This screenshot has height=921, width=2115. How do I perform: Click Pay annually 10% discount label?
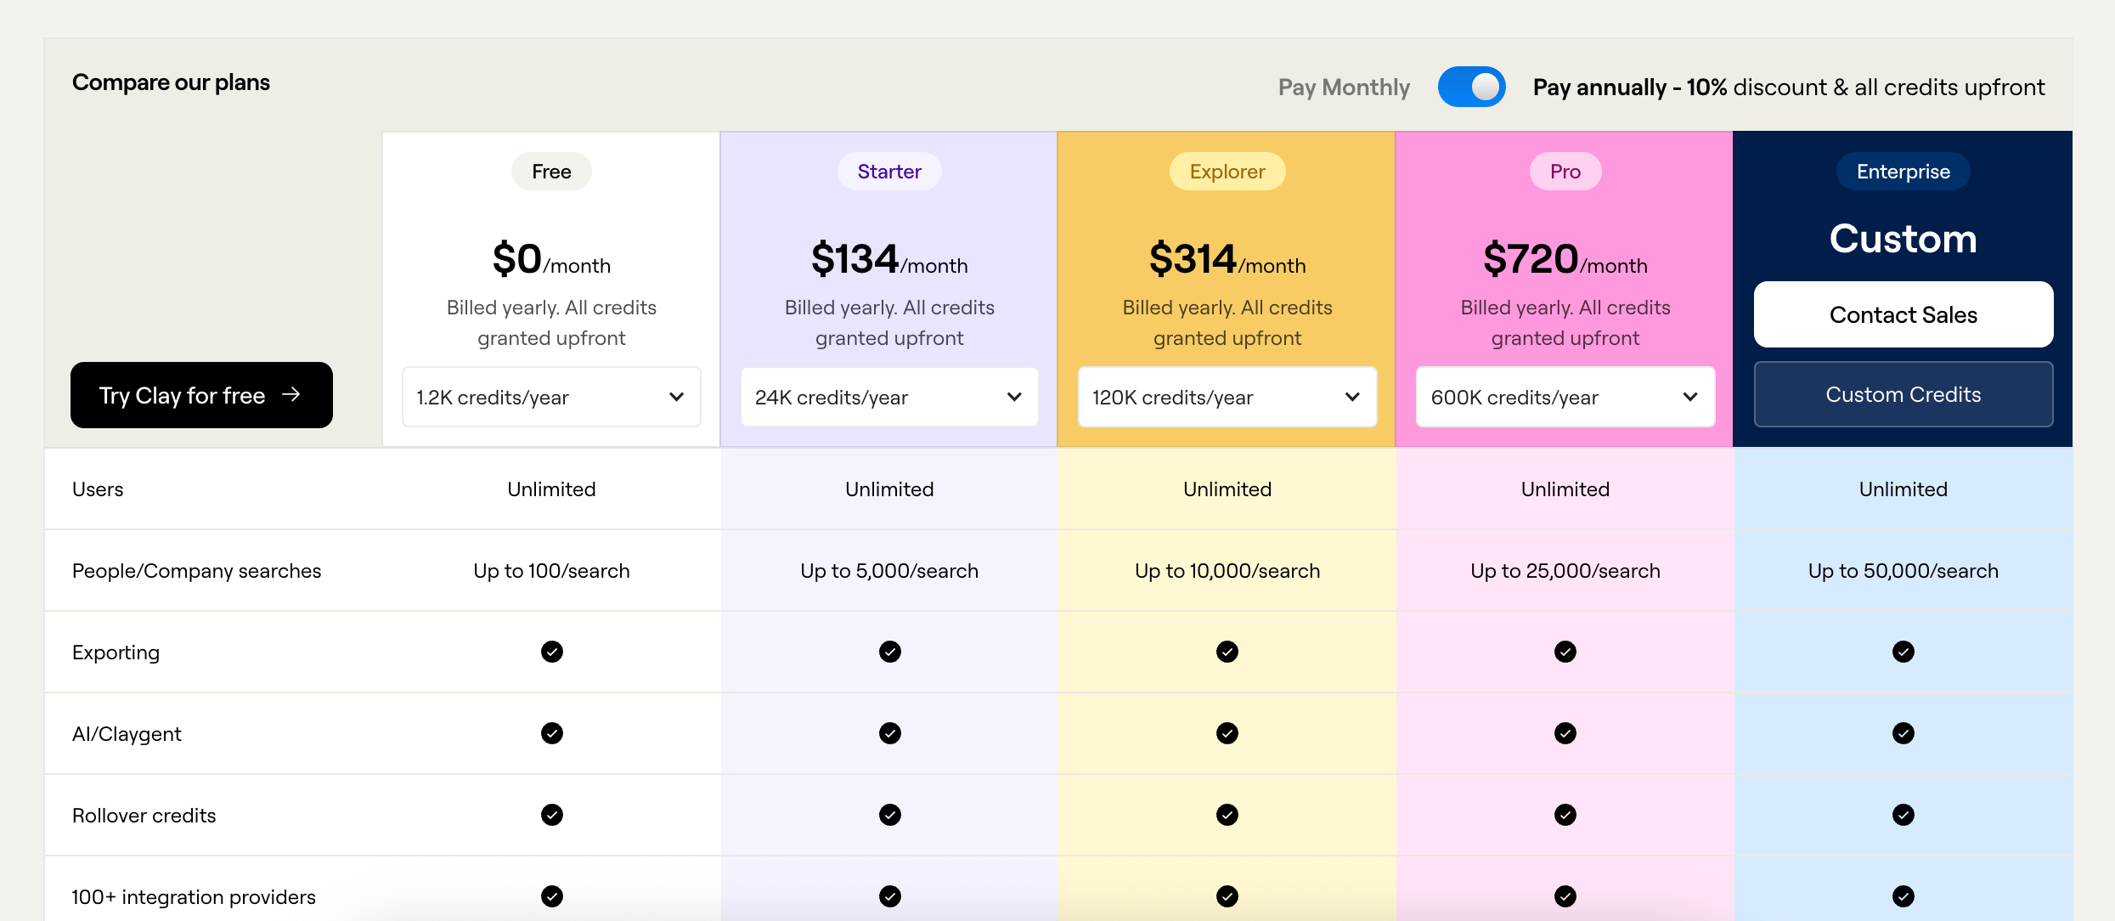[1789, 87]
